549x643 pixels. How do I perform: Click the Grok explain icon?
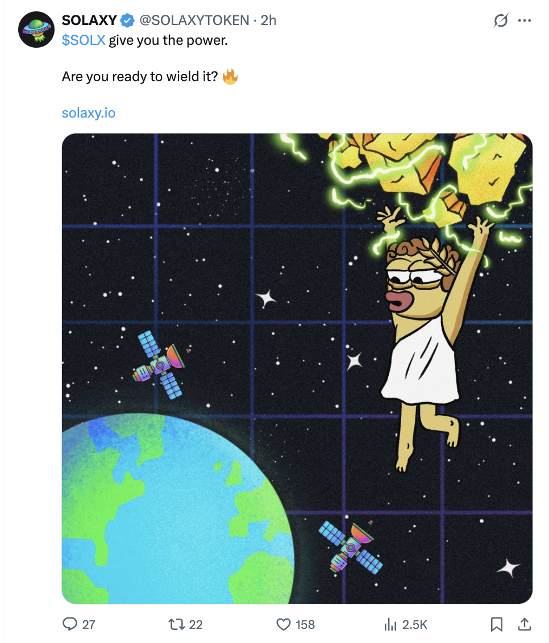pos(501,20)
